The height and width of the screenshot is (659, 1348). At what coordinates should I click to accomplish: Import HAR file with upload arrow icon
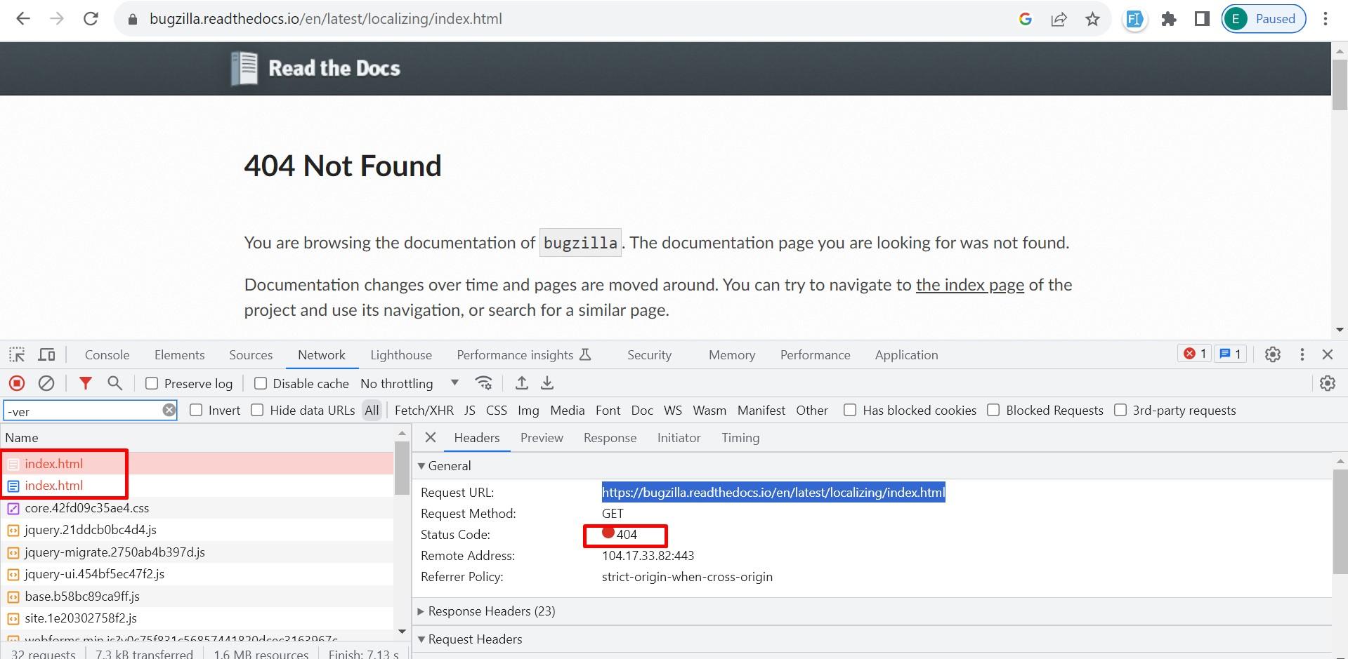521,383
